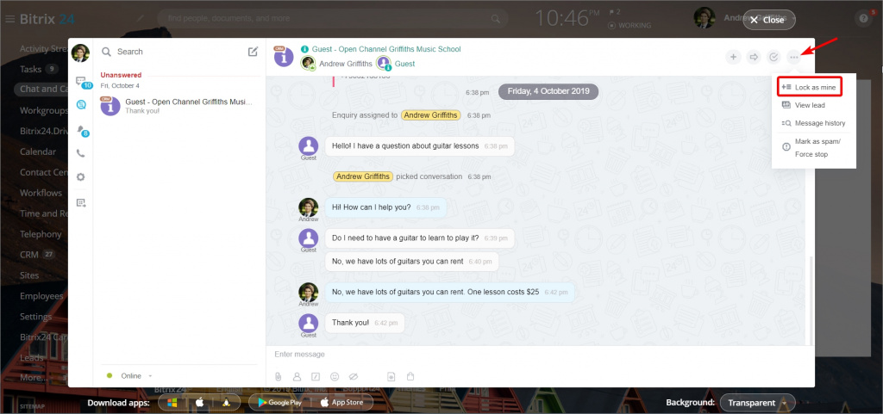This screenshot has height=414, width=883.
Task: Click the help question mark icon
Action: [863, 19]
